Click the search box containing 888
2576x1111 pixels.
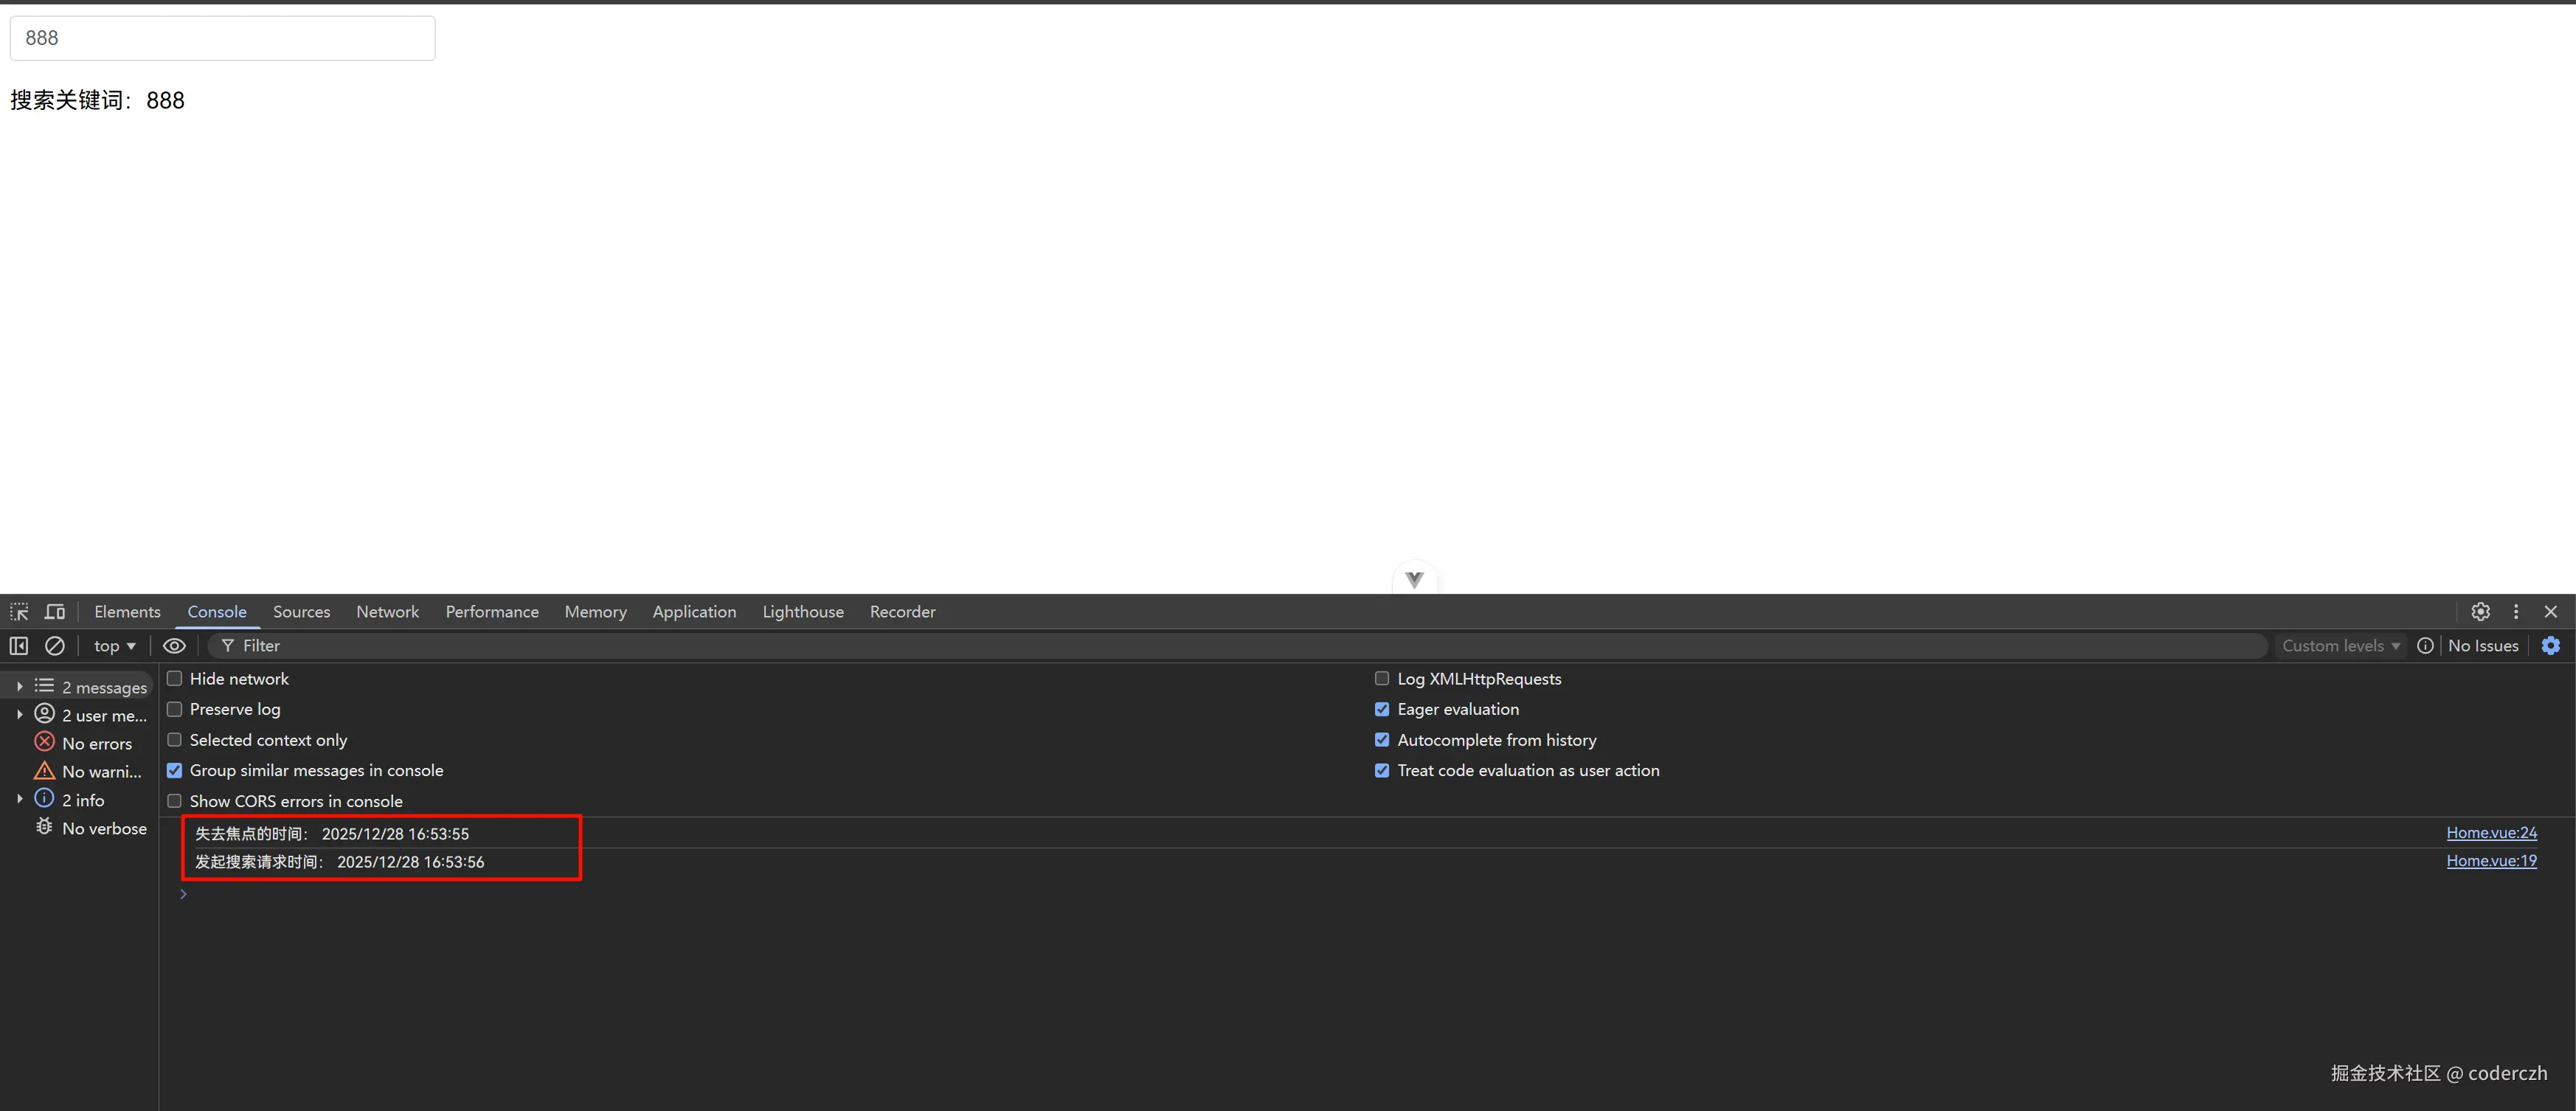coord(222,38)
